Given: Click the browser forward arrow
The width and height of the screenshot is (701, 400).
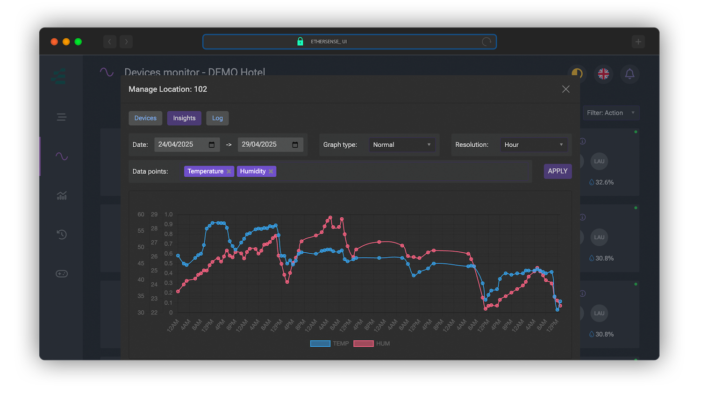Looking at the screenshot, I should click(126, 42).
